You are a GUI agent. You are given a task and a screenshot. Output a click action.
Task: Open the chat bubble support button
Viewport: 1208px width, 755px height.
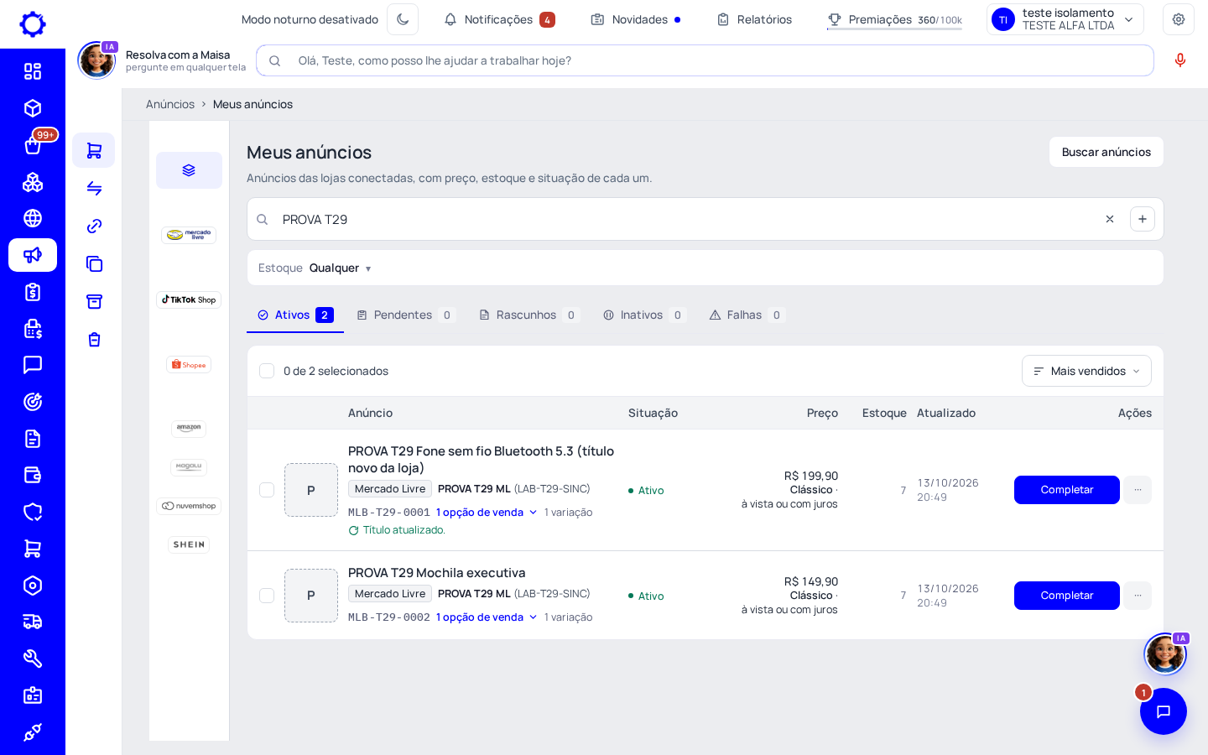pyautogui.click(x=1163, y=711)
